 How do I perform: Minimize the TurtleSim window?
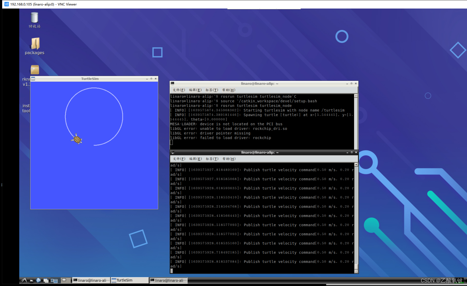click(147, 79)
